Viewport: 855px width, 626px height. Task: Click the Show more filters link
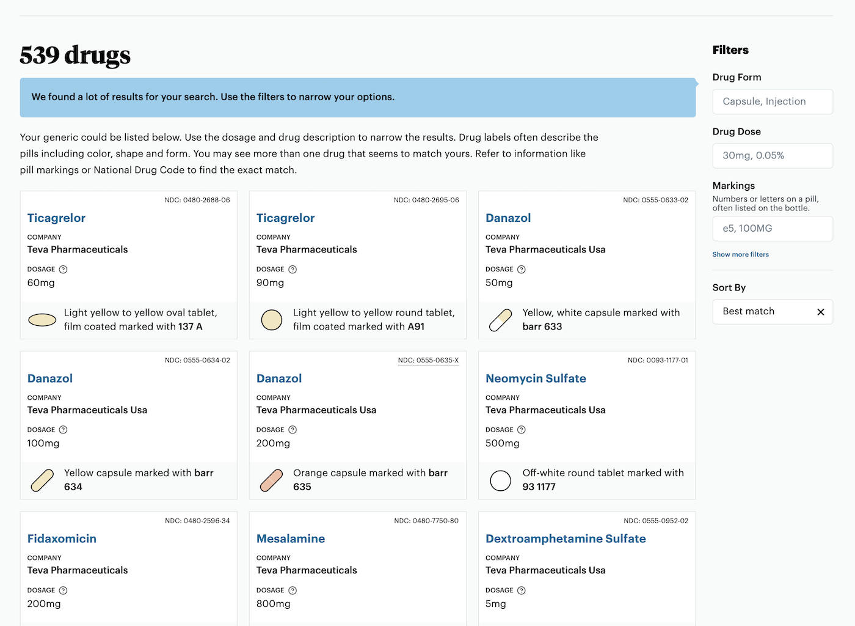(741, 254)
